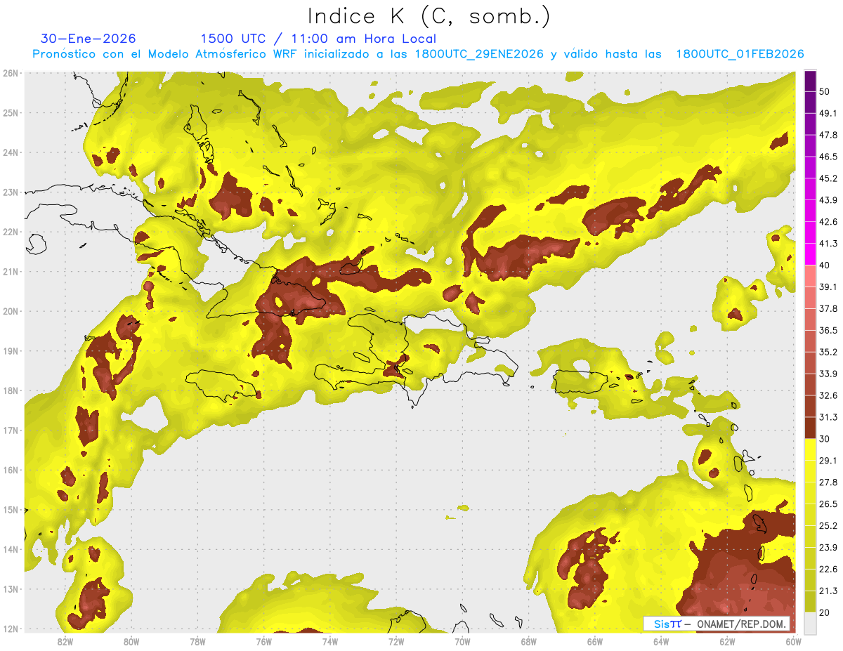Click the color scale value "36.5"
Viewport: 843px width, 651px height.
point(828,330)
